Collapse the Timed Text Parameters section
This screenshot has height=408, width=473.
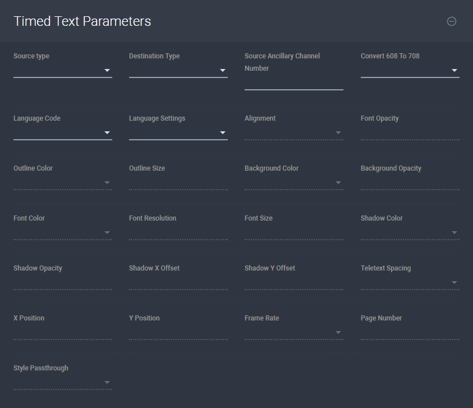(x=451, y=21)
